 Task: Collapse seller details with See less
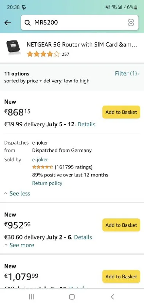point(17,193)
